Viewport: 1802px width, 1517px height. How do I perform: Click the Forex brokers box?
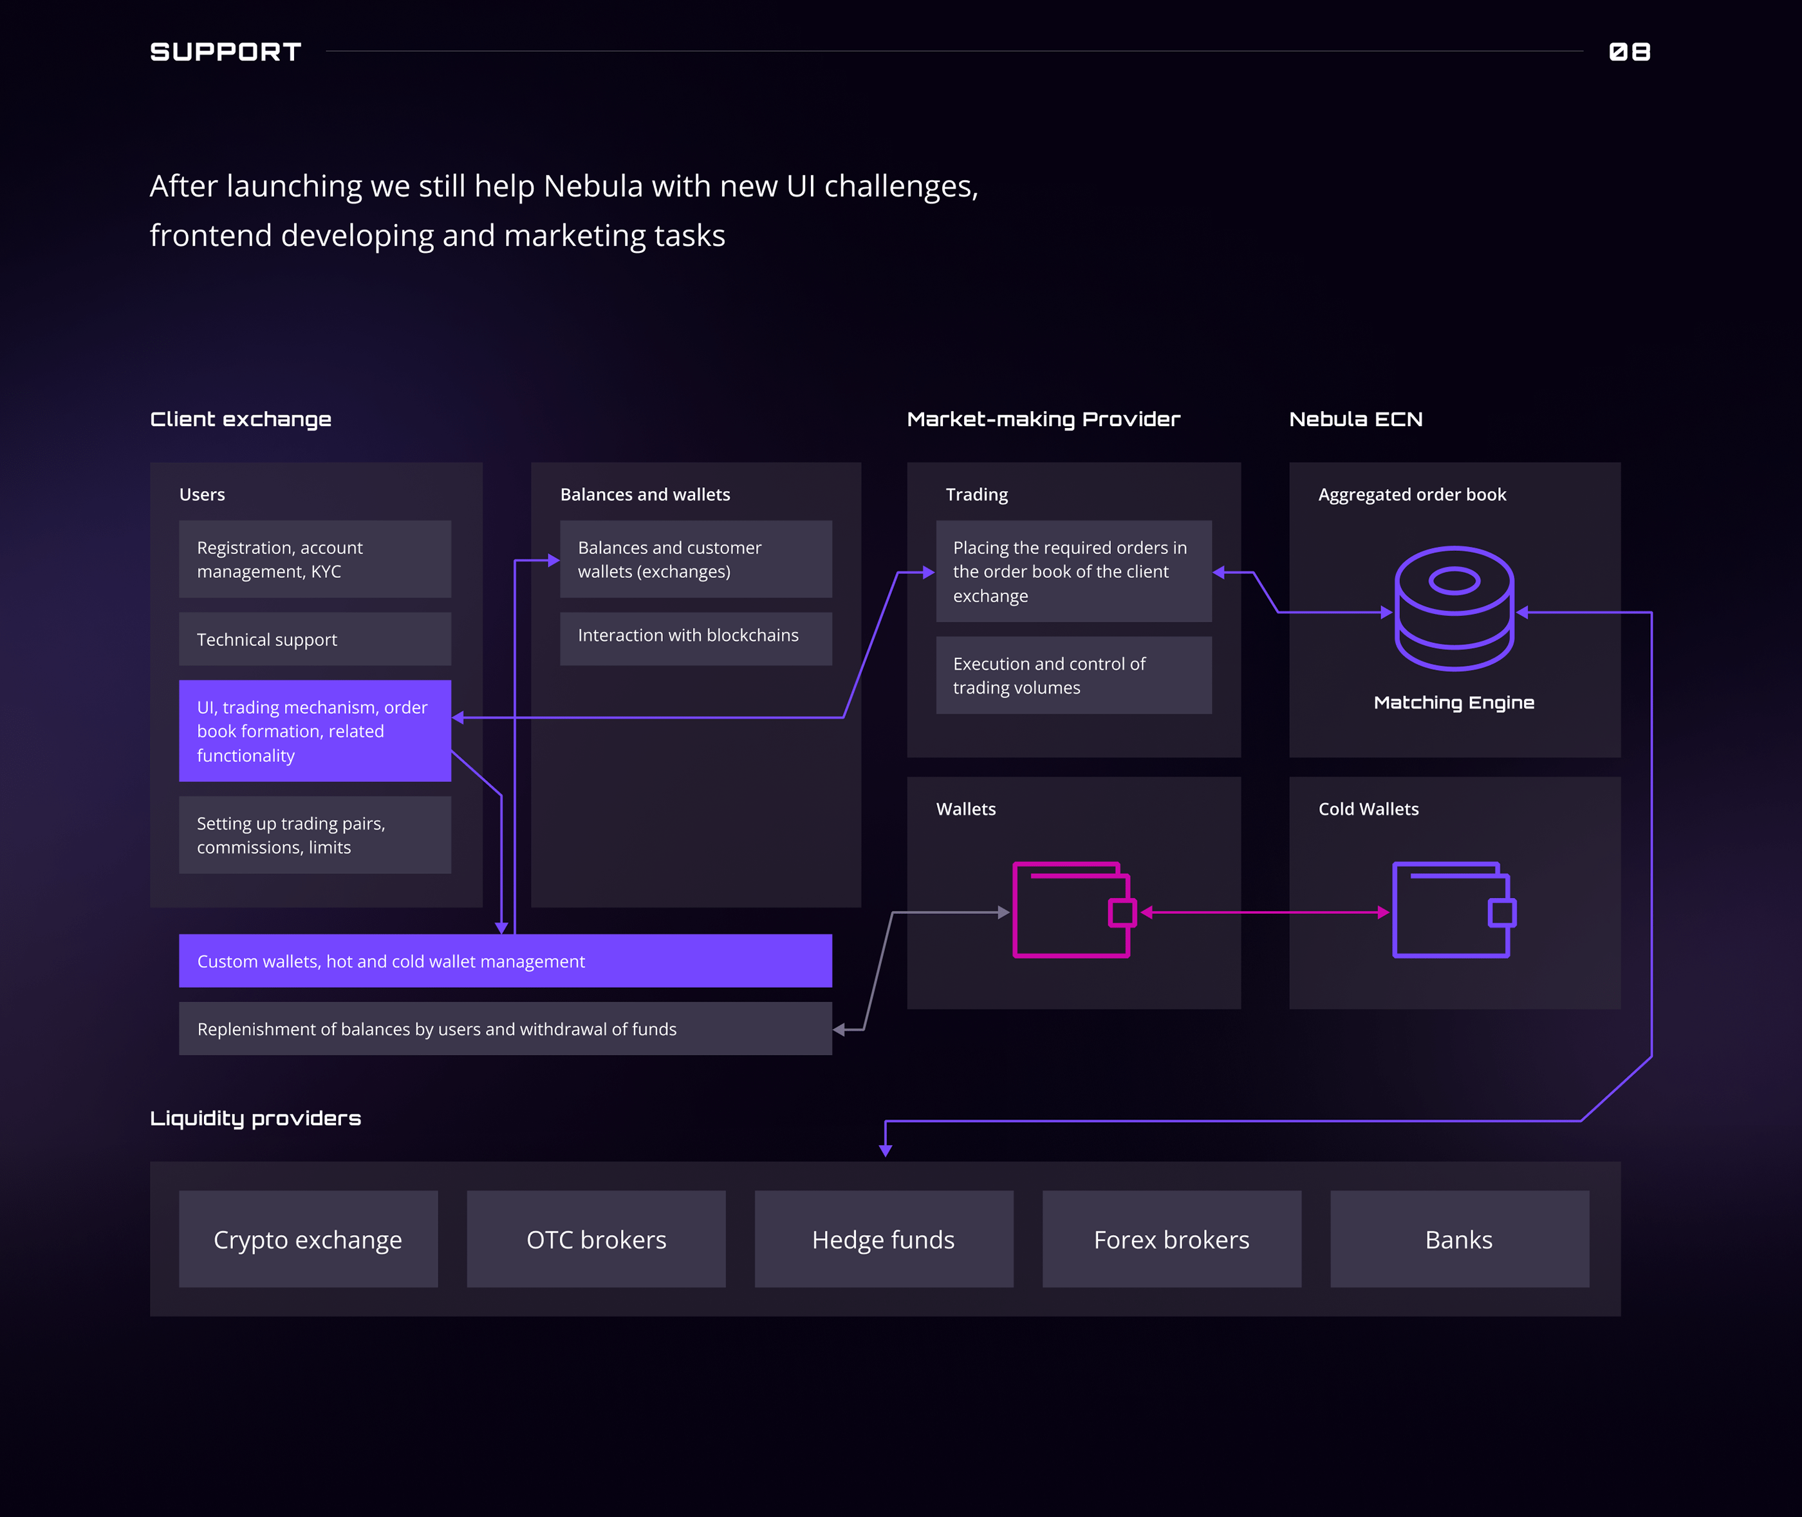pos(1171,1239)
